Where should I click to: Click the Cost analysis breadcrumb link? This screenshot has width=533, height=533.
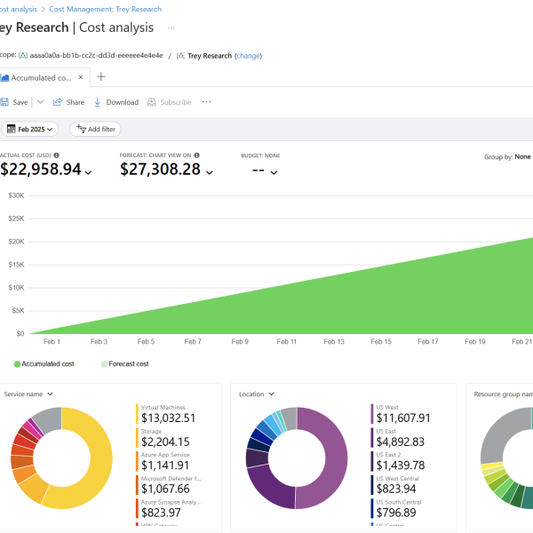(x=19, y=9)
